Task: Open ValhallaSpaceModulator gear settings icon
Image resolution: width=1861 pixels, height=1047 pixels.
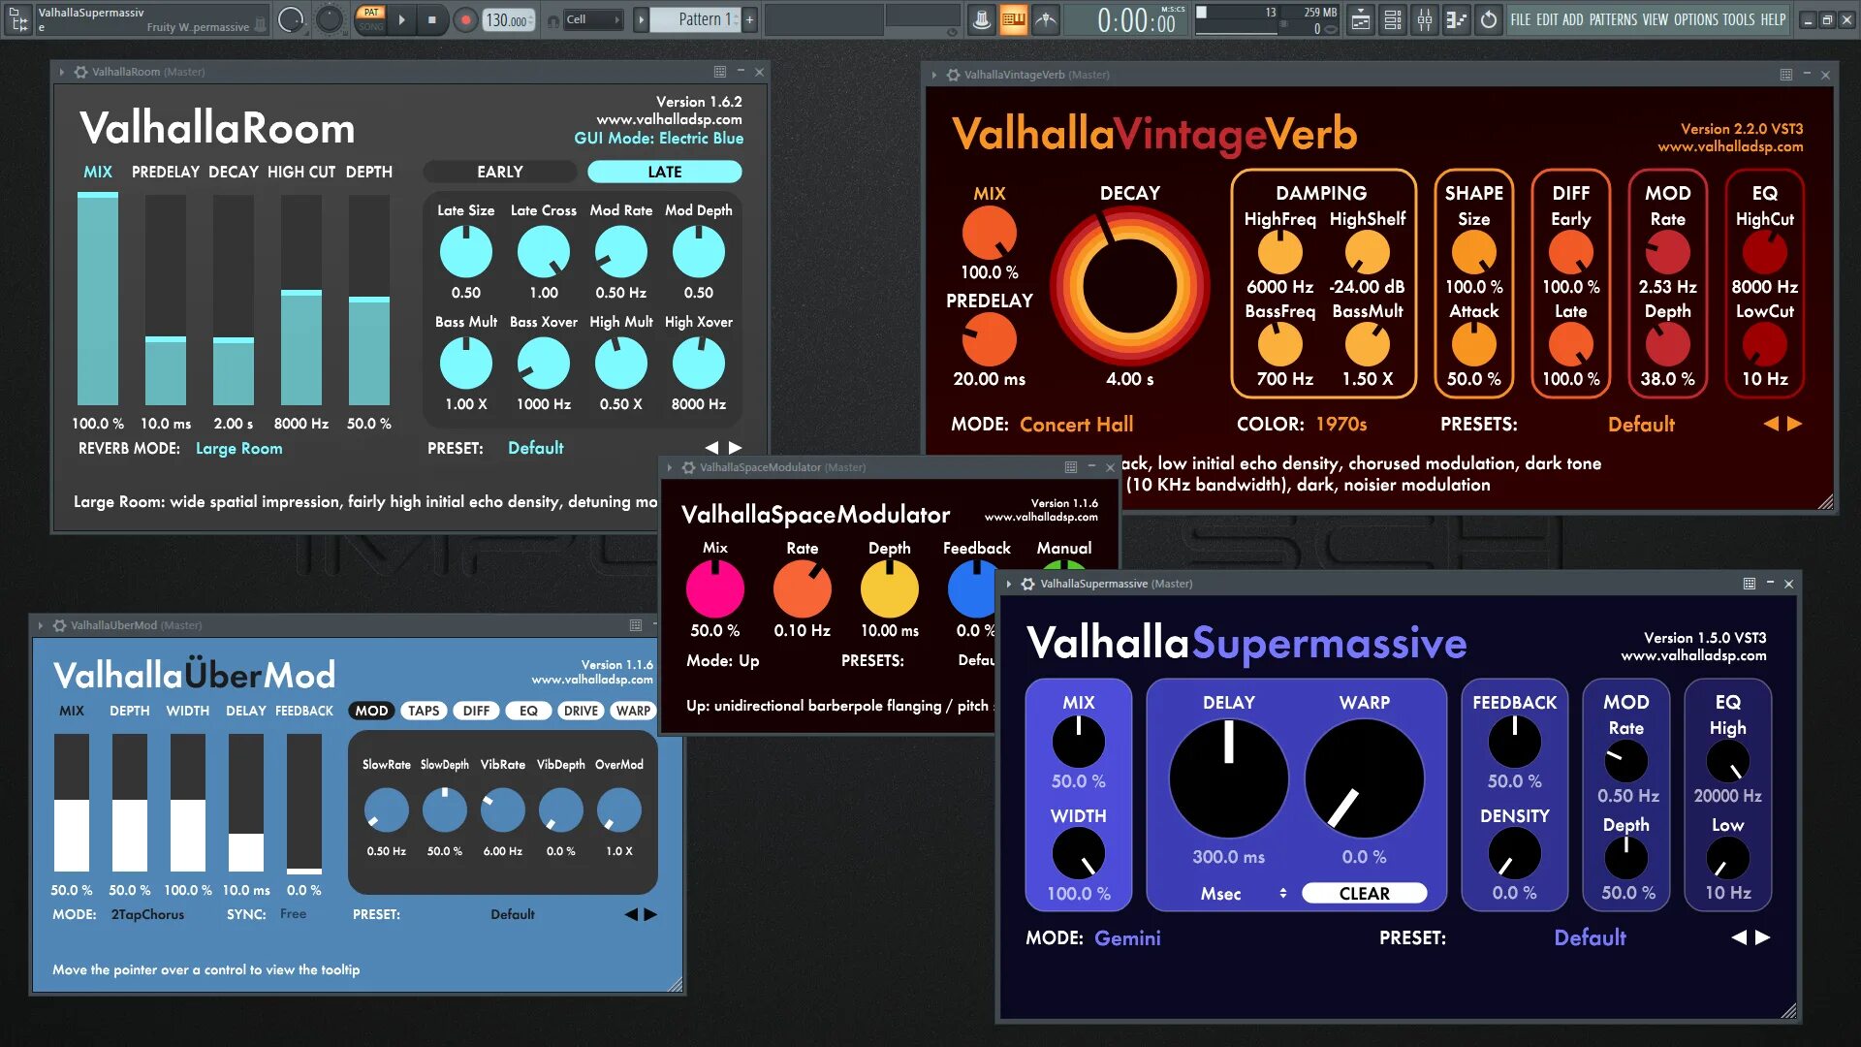Action: click(688, 467)
